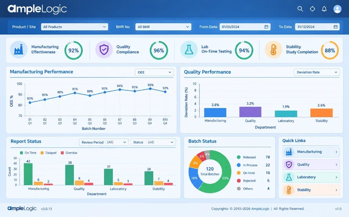The image size is (349, 217).
Task: Click the Laboratory 1.9% deviation bar
Action: click(x=286, y=114)
